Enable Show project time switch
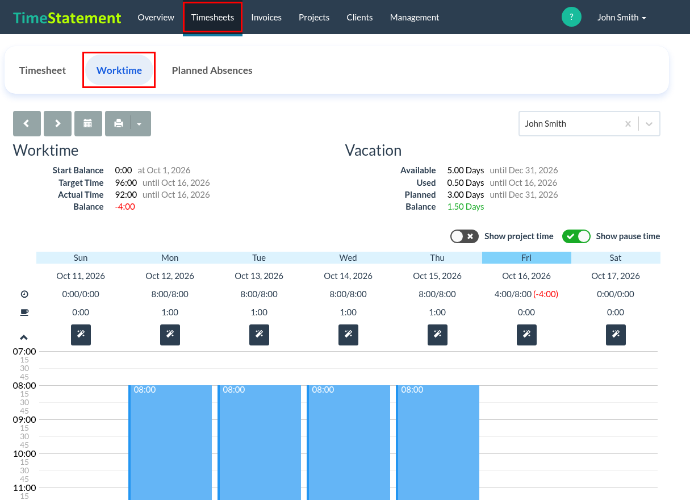Image resolution: width=690 pixels, height=500 pixels. (x=465, y=236)
